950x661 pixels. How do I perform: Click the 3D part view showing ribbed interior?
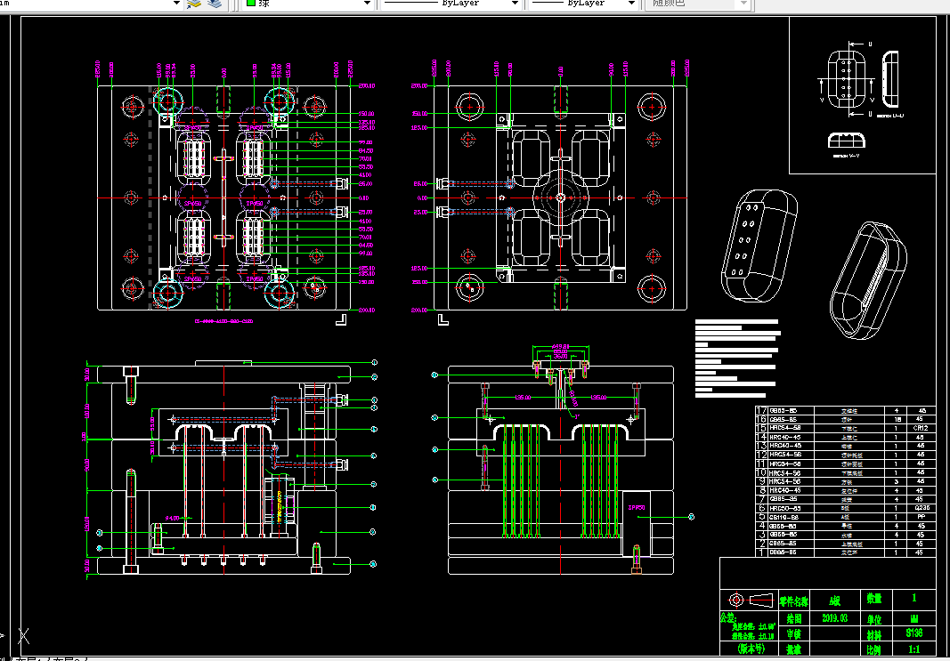click(x=867, y=281)
